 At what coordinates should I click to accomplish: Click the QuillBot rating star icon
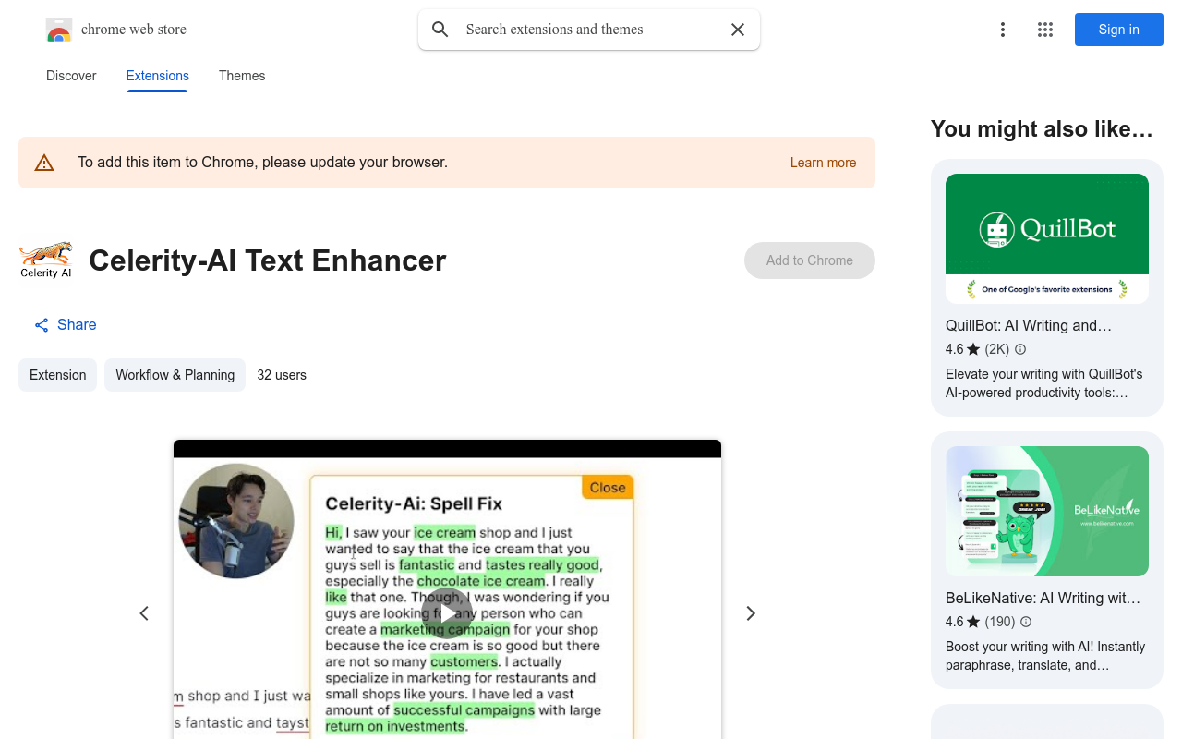coord(973,349)
